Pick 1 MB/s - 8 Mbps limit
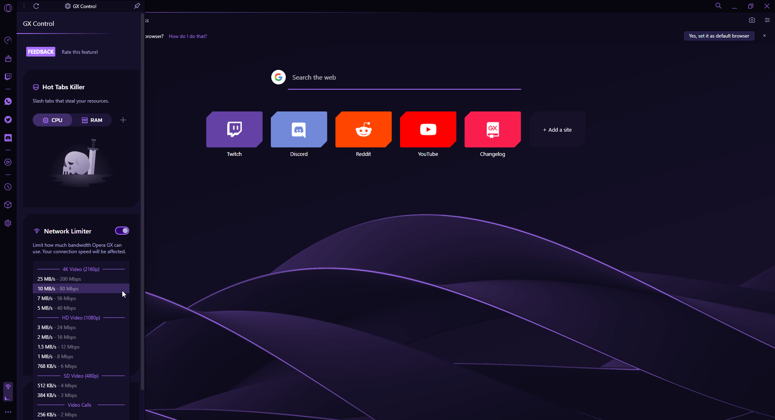The width and height of the screenshot is (775, 420). click(x=55, y=357)
